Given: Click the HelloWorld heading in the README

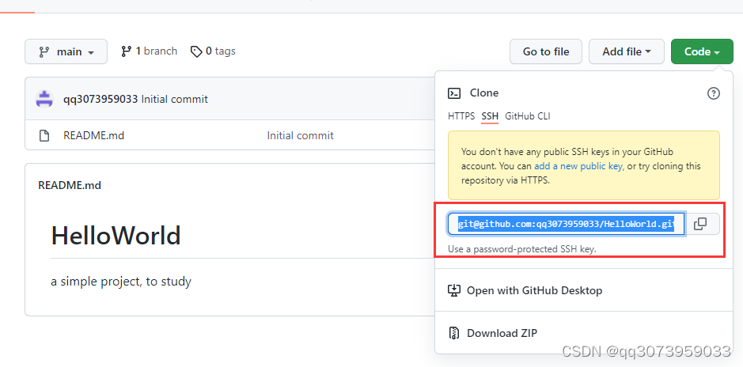Looking at the screenshot, I should tap(116, 236).
